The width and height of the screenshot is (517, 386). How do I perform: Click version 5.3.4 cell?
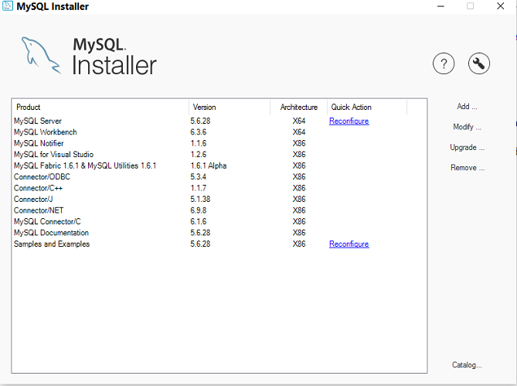(198, 177)
